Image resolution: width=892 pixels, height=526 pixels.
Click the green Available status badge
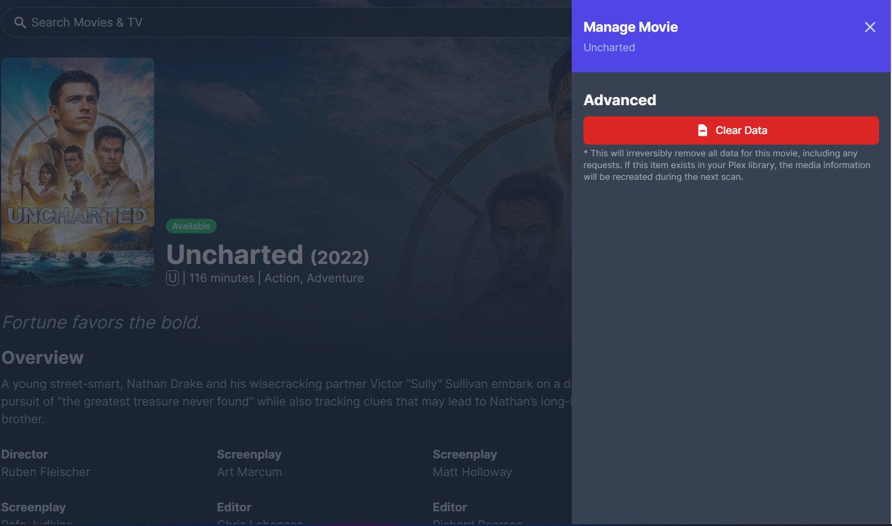(191, 226)
